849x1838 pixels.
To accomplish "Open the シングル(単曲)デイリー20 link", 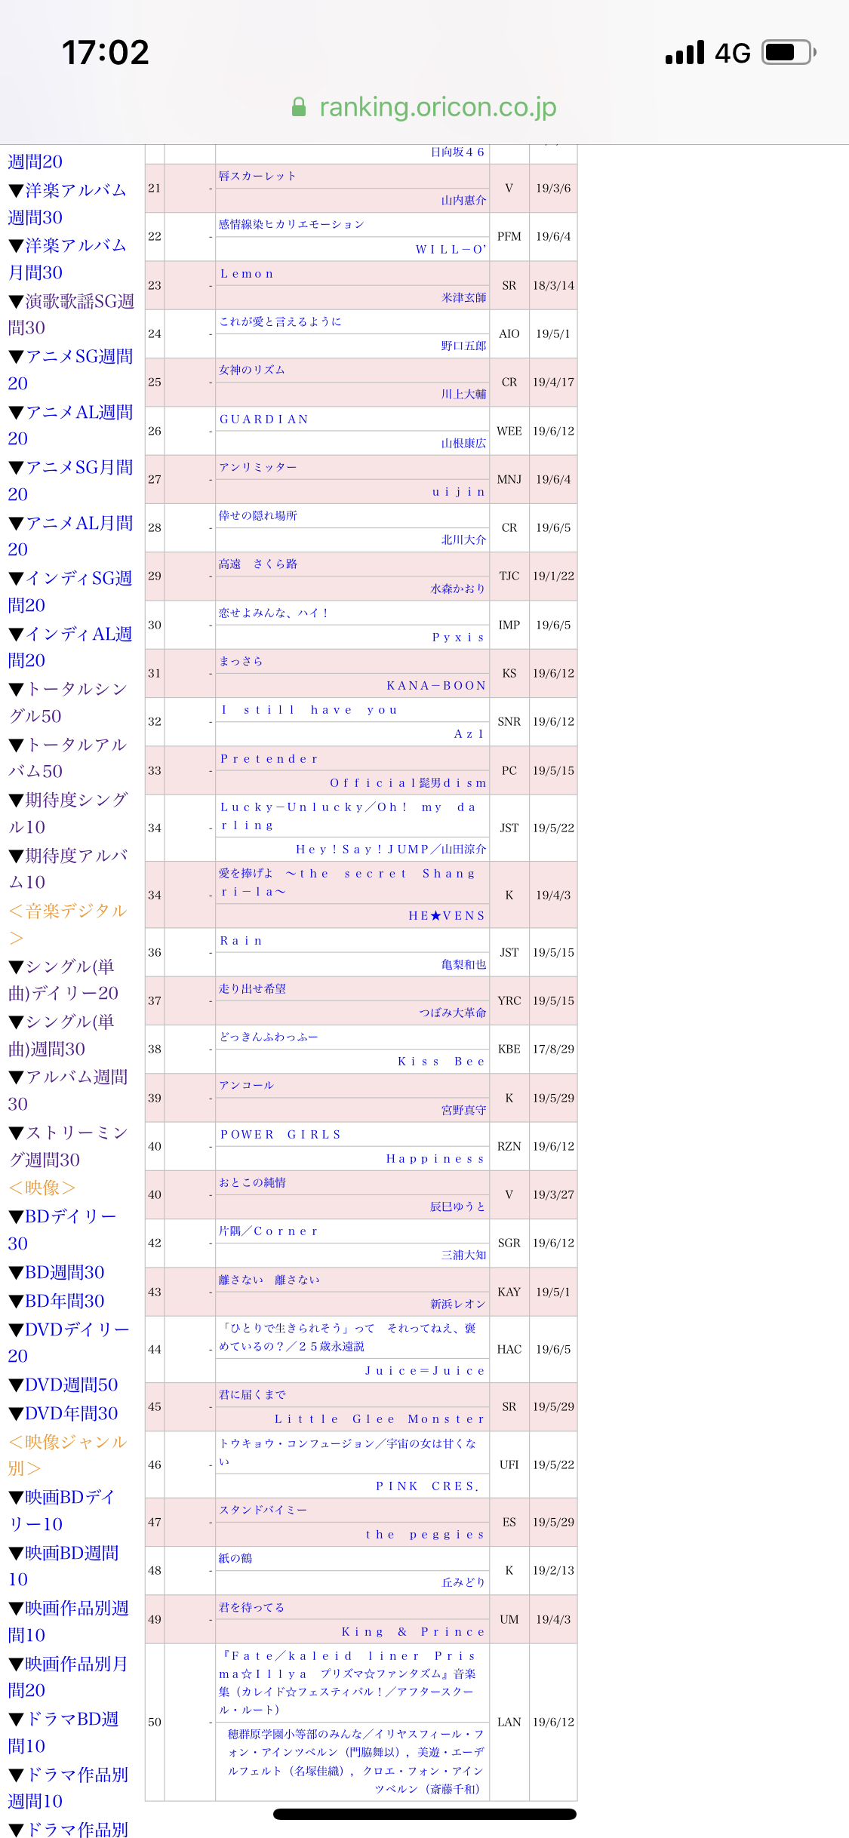I will pyautogui.click(x=63, y=980).
